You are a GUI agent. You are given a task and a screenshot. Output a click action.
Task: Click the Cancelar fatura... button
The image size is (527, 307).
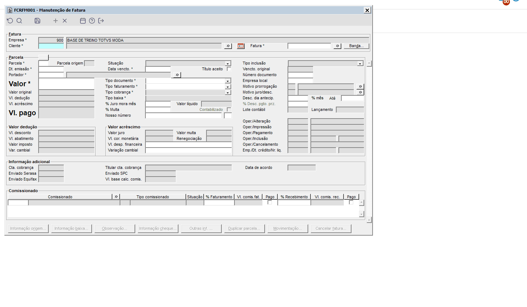pos(331,228)
